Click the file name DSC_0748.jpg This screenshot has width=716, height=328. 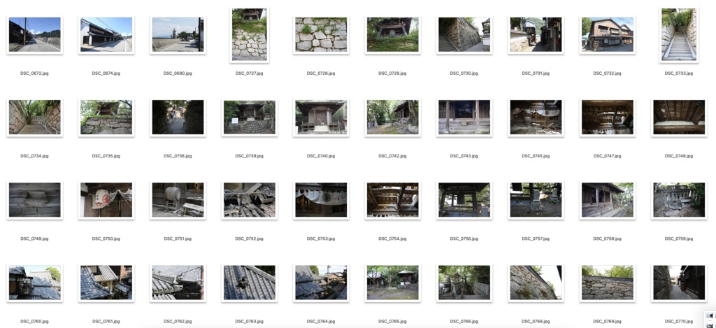(679, 156)
